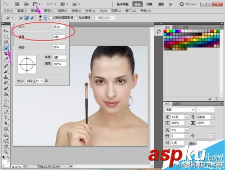Select the Move tool
Viewport: 225px width, 170px height.
[x=6, y=31]
